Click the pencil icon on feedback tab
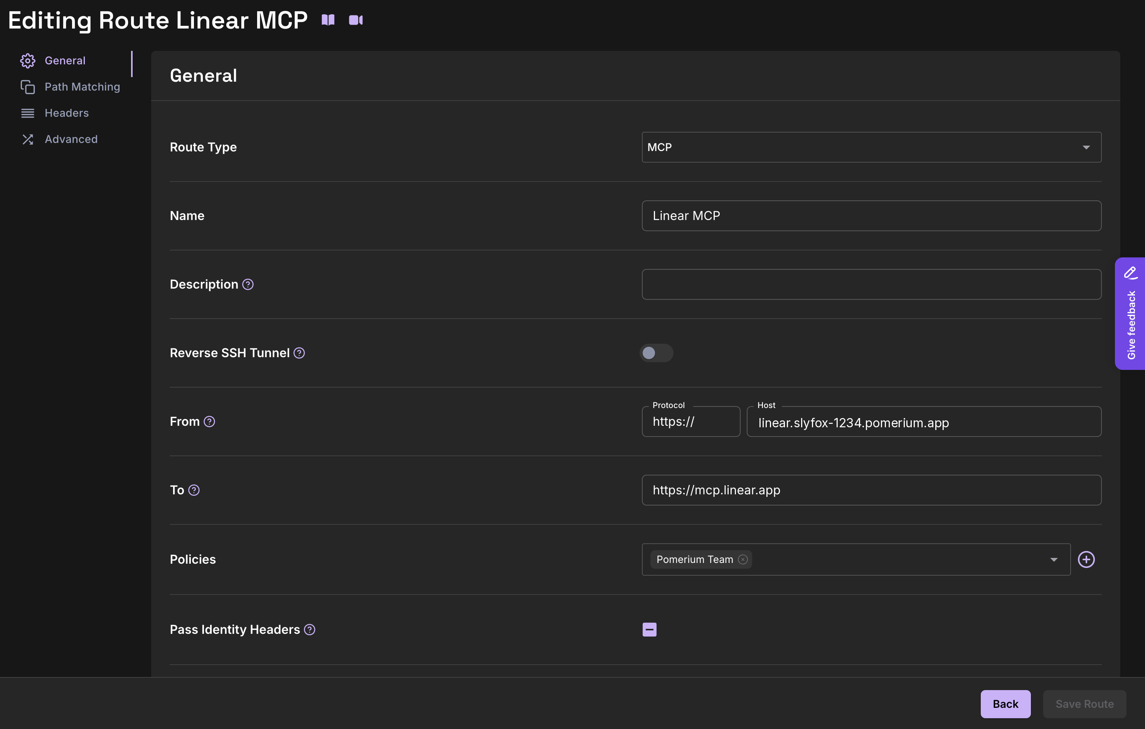This screenshot has width=1145, height=729. pyautogui.click(x=1131, y=273)
